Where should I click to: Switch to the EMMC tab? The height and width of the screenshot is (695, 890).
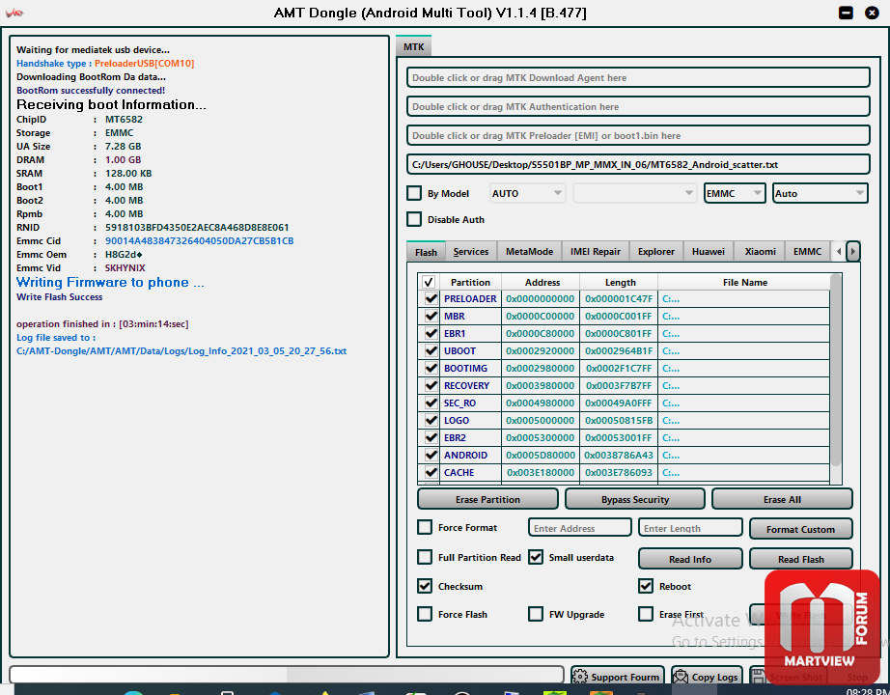point(807,252)
